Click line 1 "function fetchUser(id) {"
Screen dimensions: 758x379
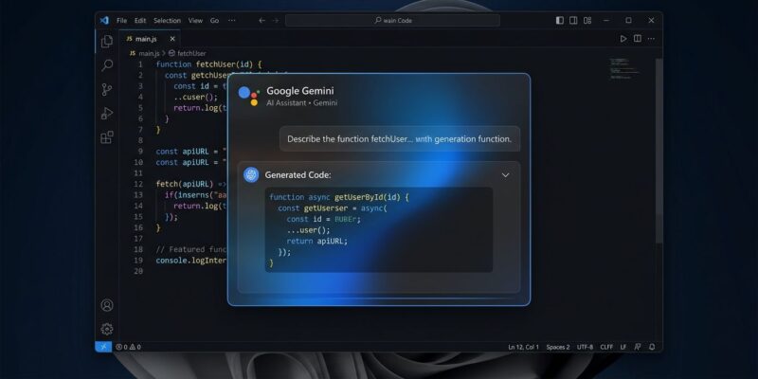pos(208,64)
